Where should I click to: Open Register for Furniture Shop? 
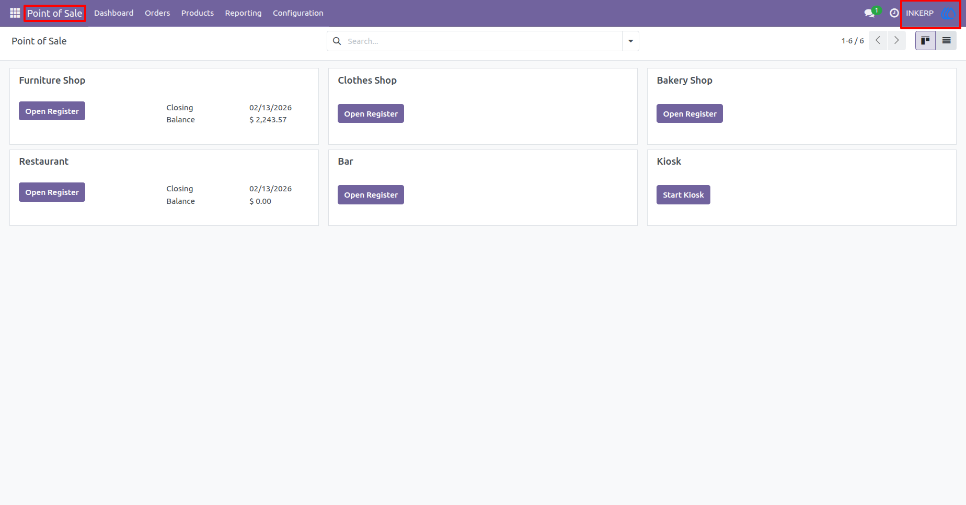tap(52, 111)
